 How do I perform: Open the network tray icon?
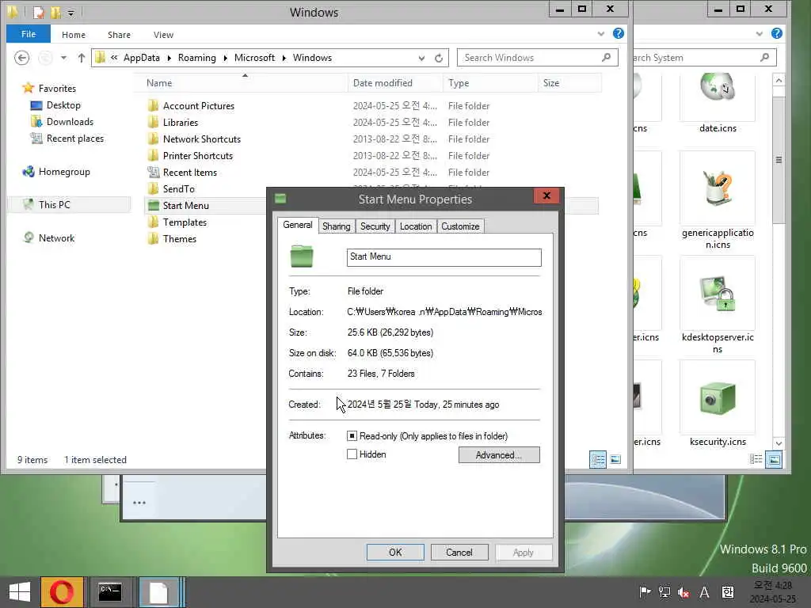(x=664, y=592)
